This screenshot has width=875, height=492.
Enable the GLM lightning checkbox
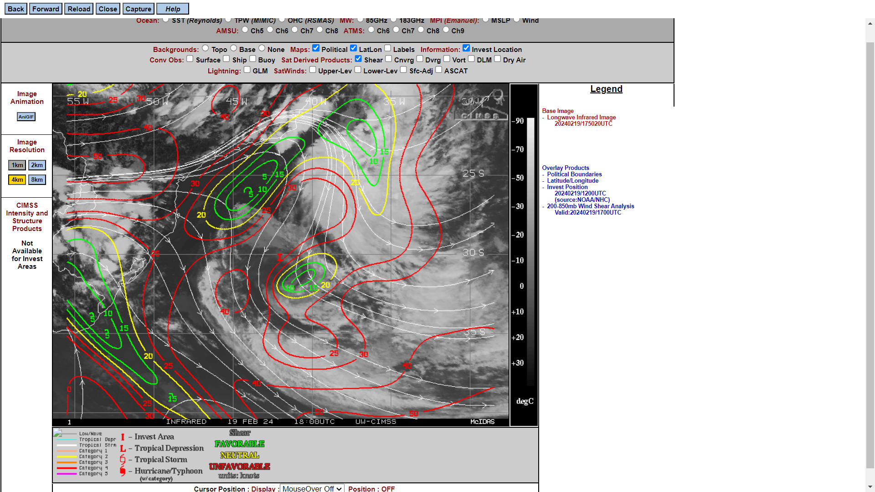[x=247, y=70]
